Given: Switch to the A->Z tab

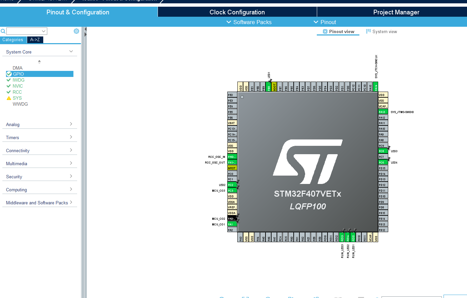Looking at the screenshot, I should pos(35,39).
